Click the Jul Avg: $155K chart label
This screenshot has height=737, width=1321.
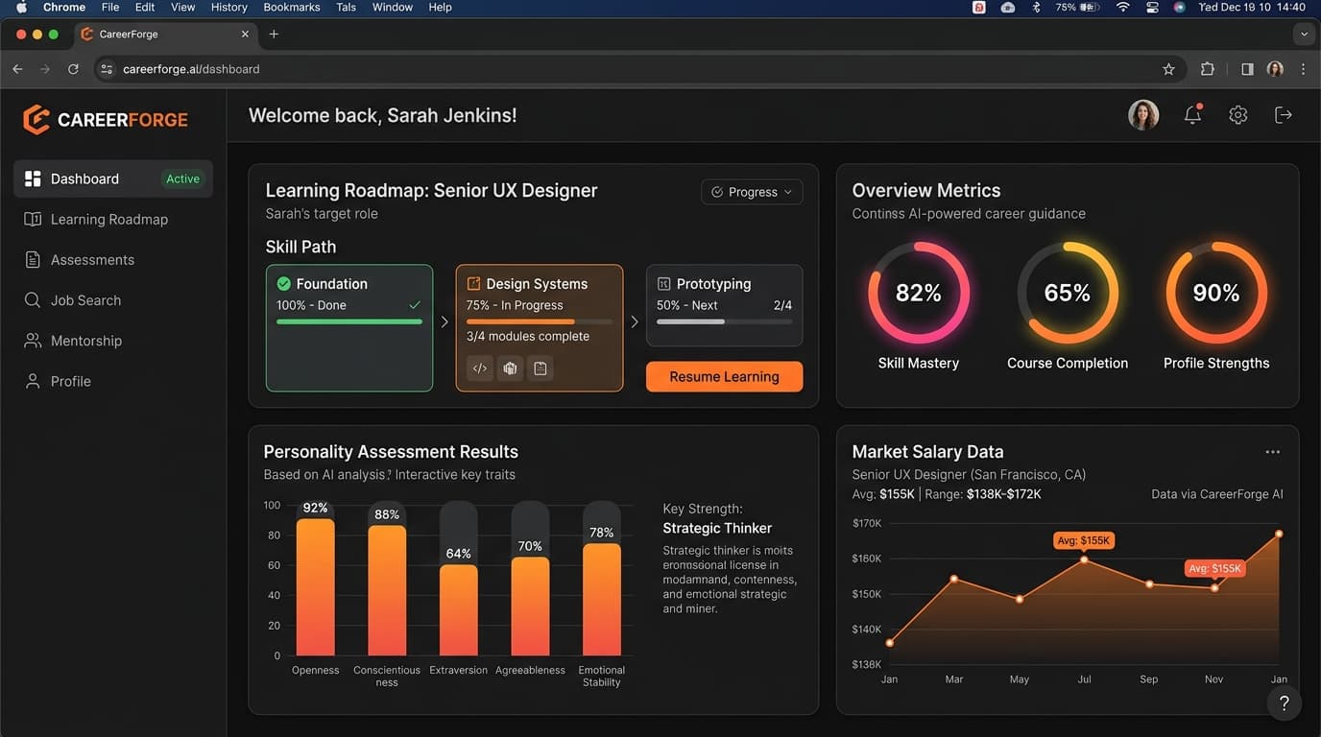point(1084,540)
